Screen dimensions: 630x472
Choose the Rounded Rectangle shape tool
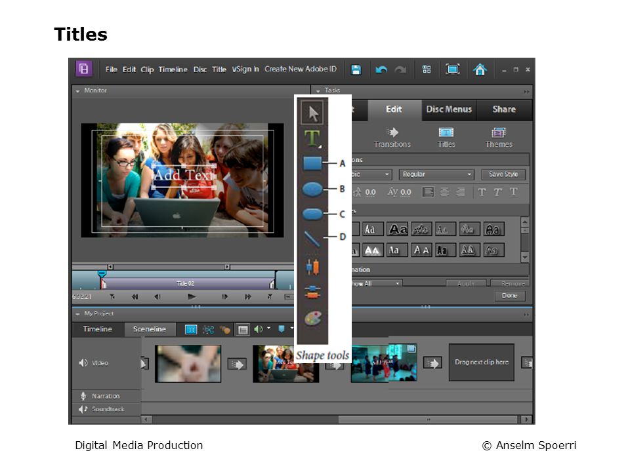coord(312,214)
